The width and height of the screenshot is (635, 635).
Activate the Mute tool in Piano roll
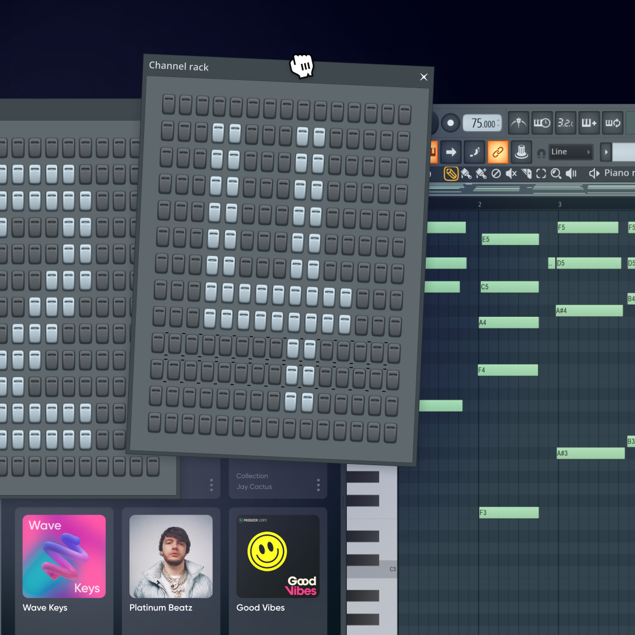[x=511, y=173]
